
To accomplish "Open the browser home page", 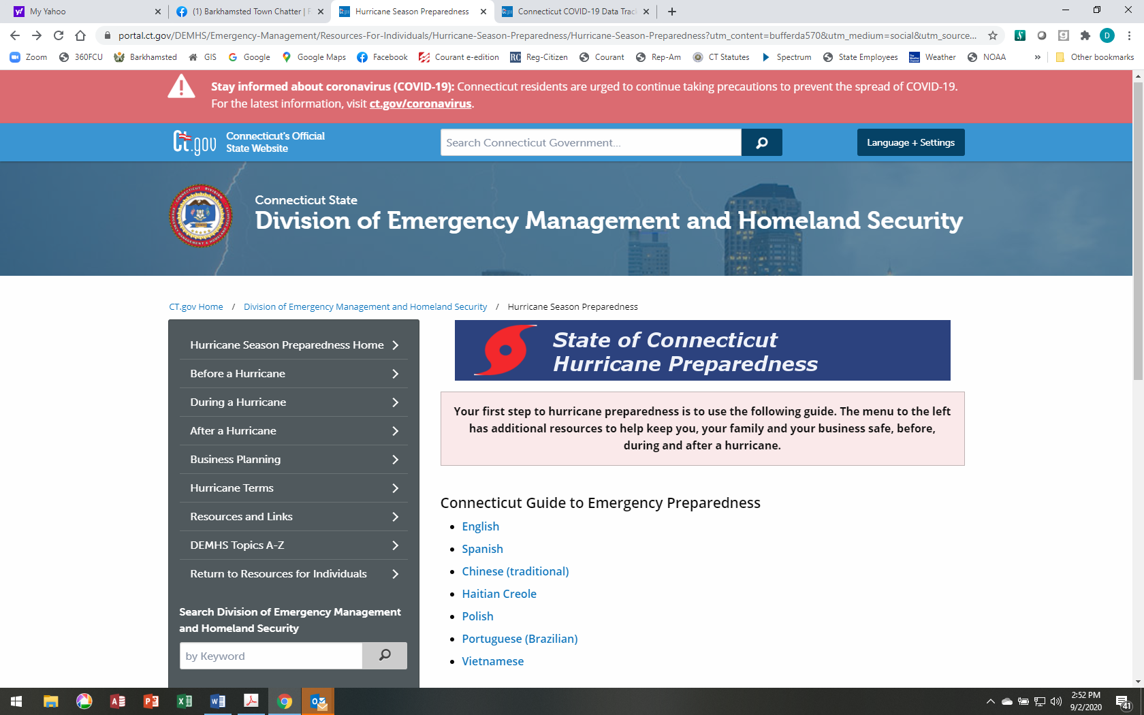I will tap(80, 35).
